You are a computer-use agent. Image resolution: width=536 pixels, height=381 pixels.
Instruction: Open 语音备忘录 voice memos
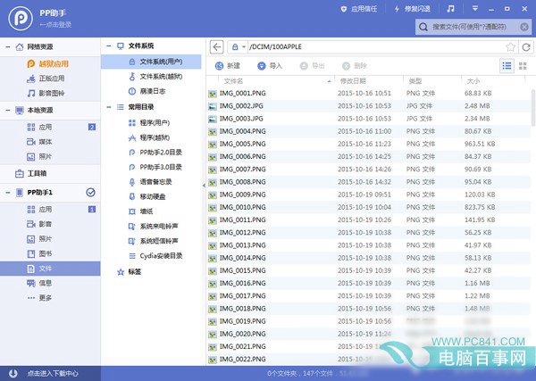pyautogui.click(x=151, y=182)
